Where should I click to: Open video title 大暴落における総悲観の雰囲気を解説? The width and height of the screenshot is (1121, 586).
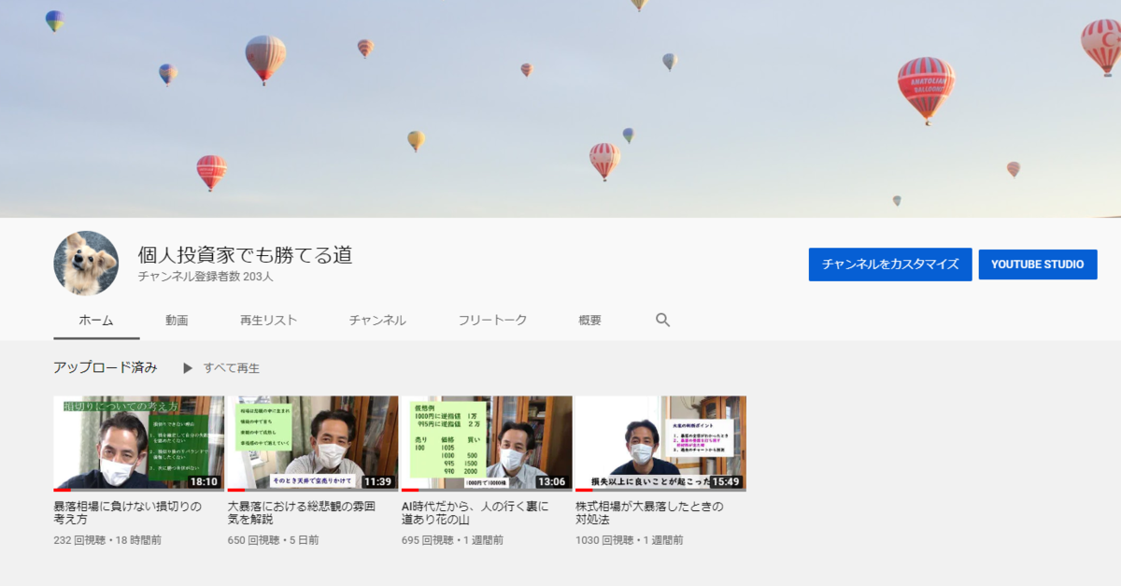coord(302,512)
